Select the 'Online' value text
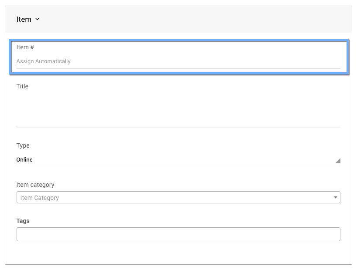Viewport: 357px width, 270px height. tap(24, 160)
